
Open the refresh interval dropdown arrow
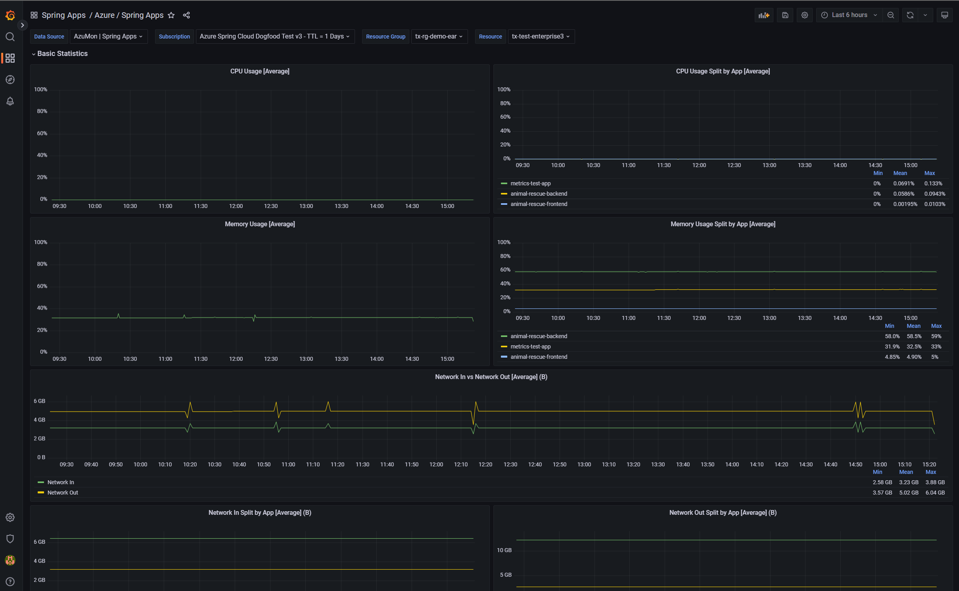click(925, 15)
